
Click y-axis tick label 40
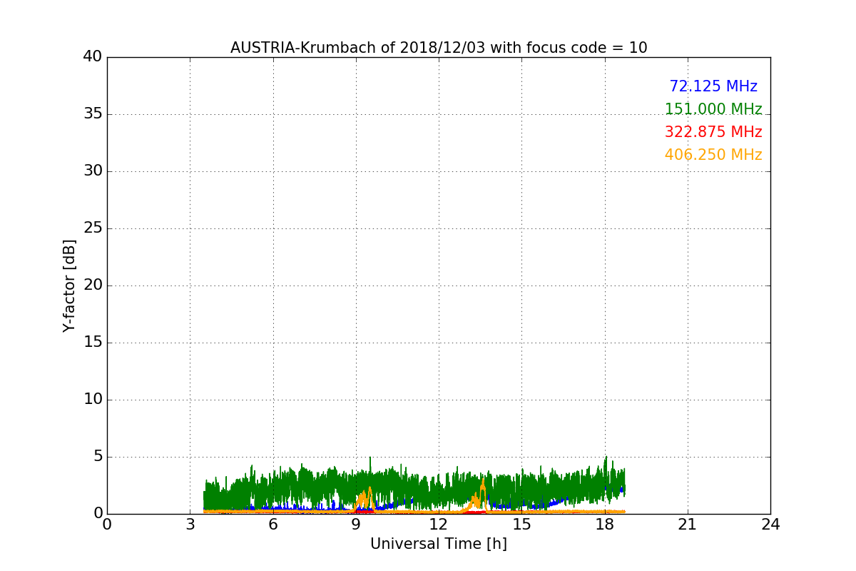[93, 57]
